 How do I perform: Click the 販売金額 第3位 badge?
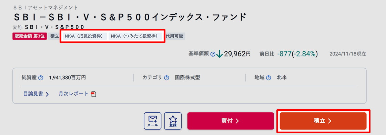[x=30, y=36]
